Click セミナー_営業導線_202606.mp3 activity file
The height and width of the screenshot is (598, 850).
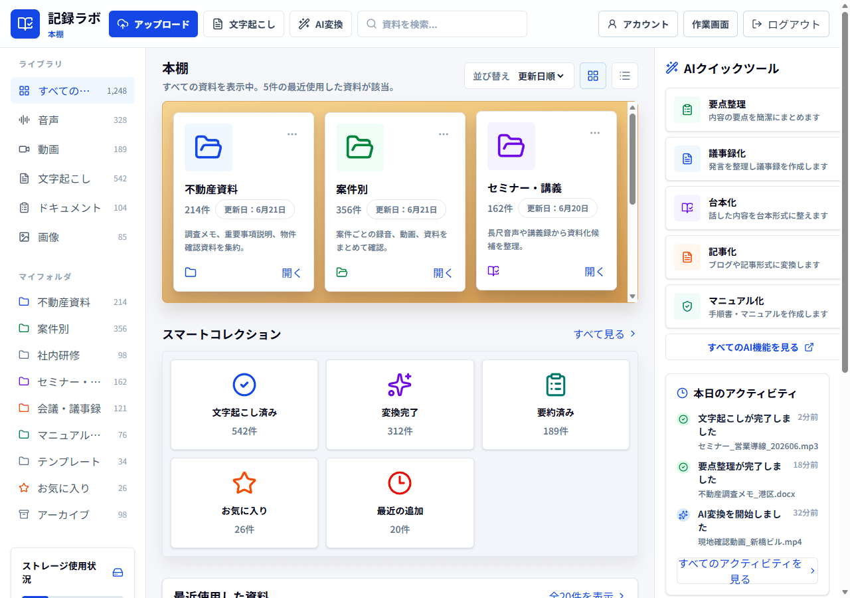[x=758, y=446]
